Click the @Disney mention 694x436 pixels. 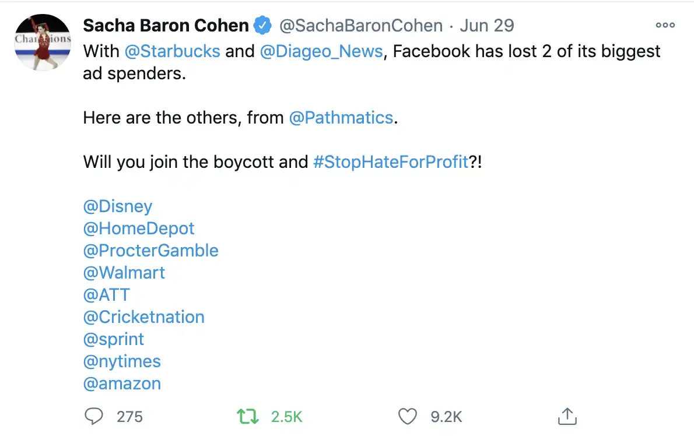[x=118, y=206]
